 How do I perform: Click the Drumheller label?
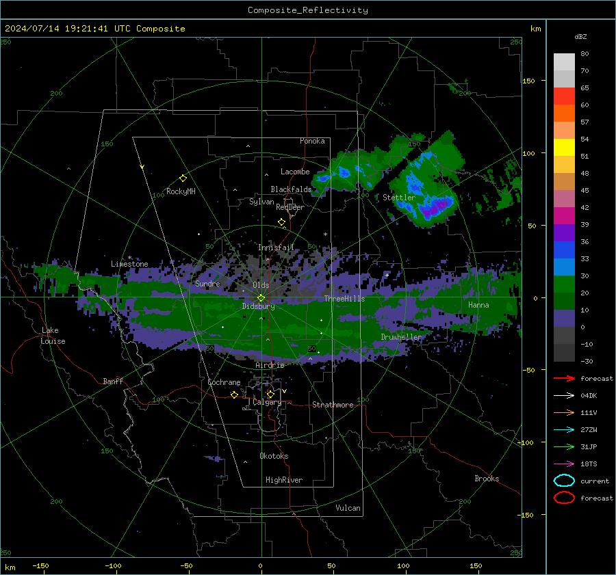401,337
